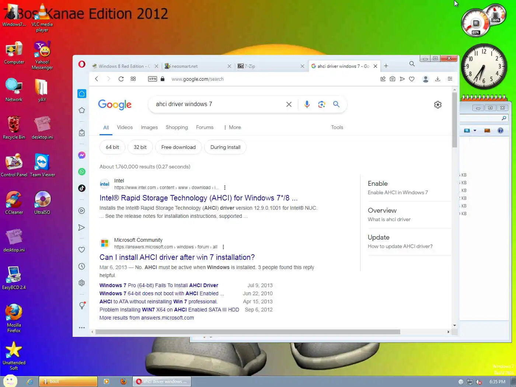Select the Forums search tab
Screen dimensions: 516x387
click(x=205, y=127)
